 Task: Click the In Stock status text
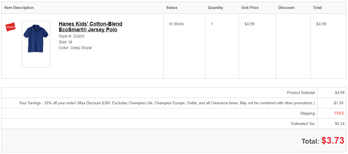pos(176,24)
